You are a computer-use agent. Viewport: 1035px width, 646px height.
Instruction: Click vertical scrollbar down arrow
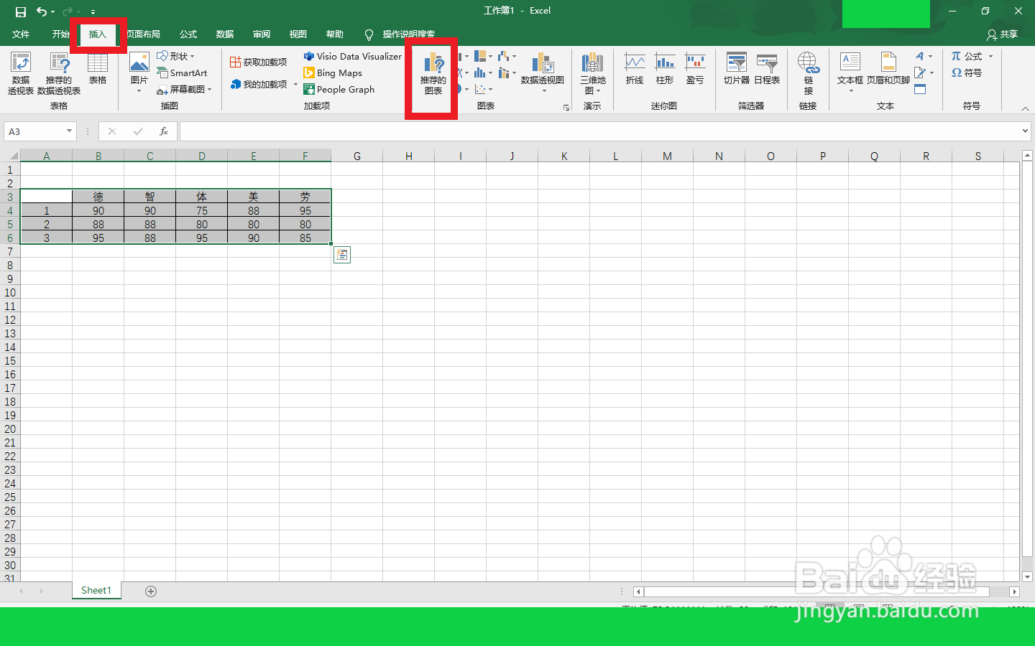[1027, 576]
